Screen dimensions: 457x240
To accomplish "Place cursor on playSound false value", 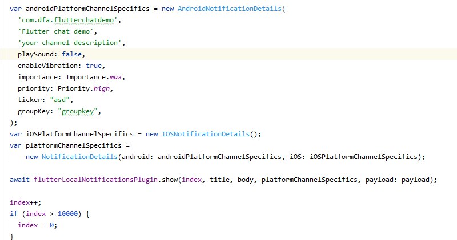I will [x=71, y=54].
